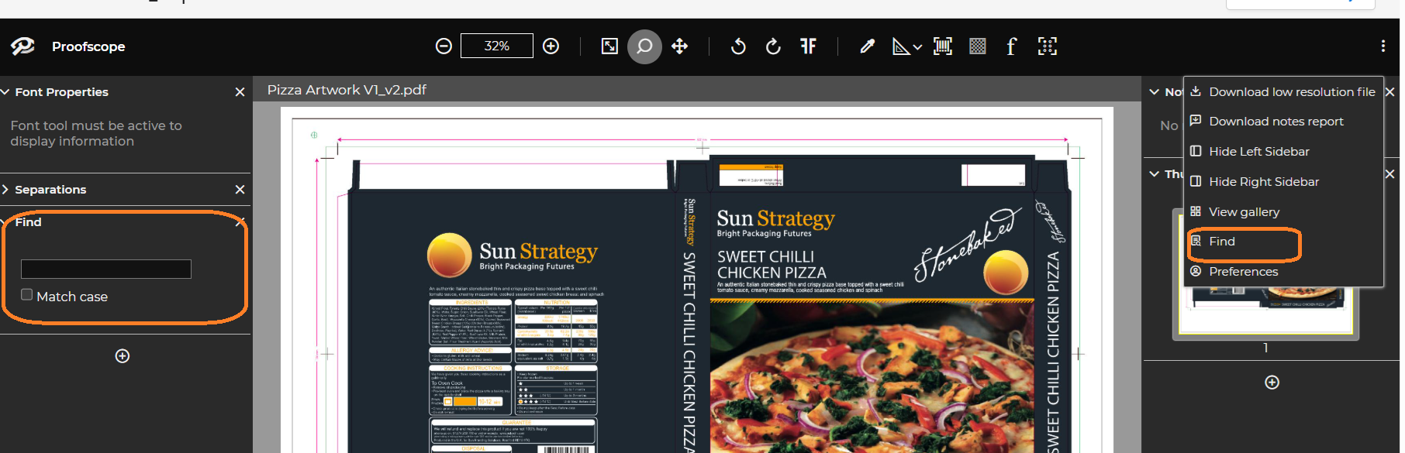Select the Font tool icon
Image resolution: width=1405 pixels, height=453 pixels.
click(1011, 46)
